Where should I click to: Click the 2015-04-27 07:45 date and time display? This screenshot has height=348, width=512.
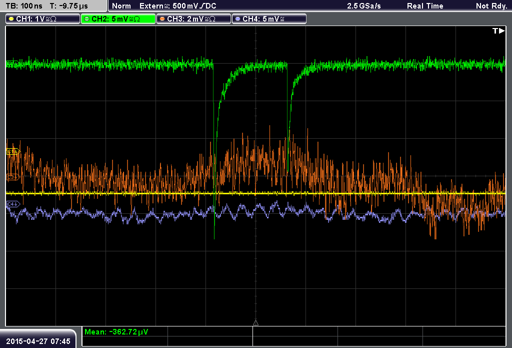pyautogui.click(x=38, y=341)
